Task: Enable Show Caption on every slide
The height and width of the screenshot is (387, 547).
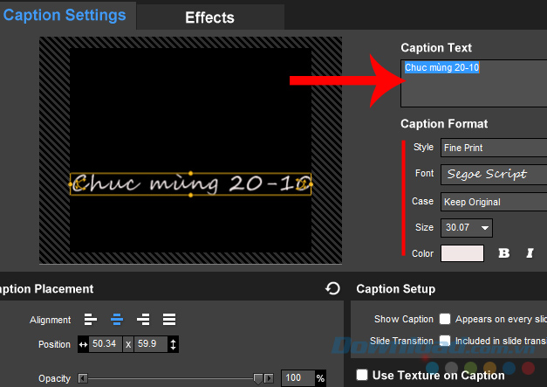Action: pyautogui.click(x=445, y=319)
